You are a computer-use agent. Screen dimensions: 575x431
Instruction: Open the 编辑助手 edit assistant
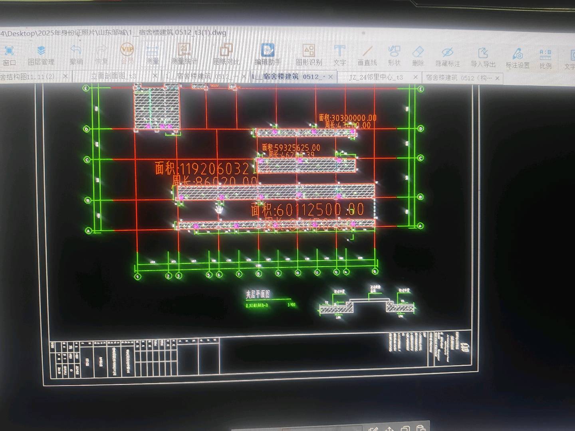tap(268, 55)
